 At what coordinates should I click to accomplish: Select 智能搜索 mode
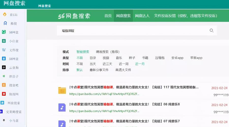[x=83, y=52]
